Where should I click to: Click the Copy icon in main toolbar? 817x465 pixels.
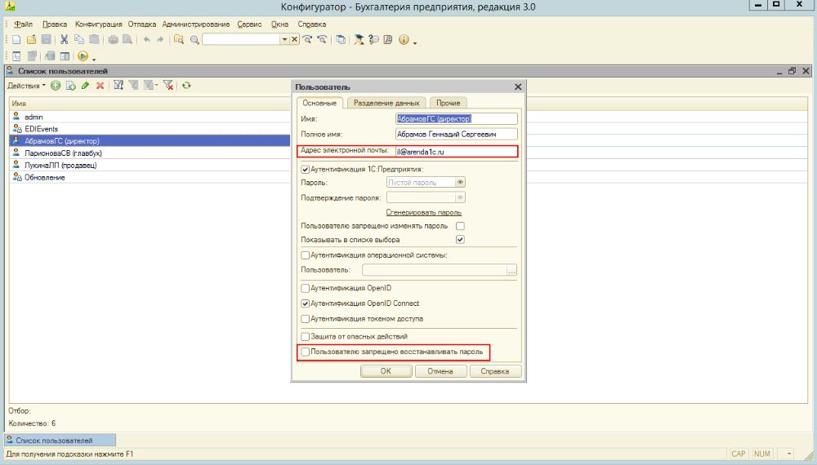(x=79, y=39)
